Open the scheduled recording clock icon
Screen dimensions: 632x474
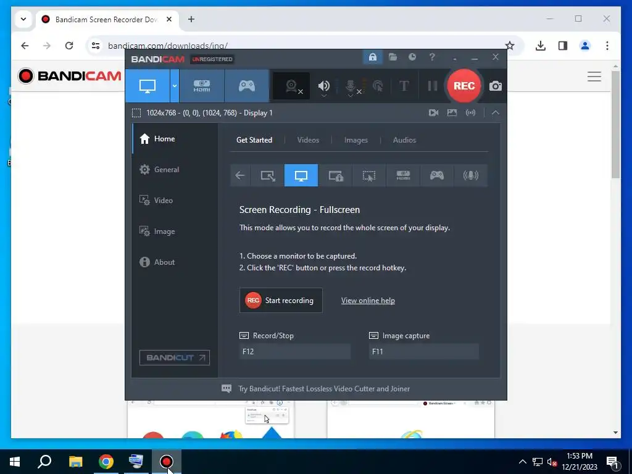tap(412, 57)
